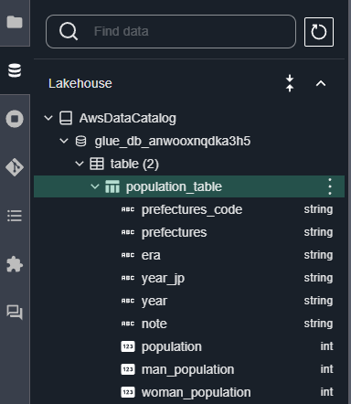The height and width of the screenshot is (404, 351).
Task: Click the population_table table icon
Action: (x=112, y=186)
